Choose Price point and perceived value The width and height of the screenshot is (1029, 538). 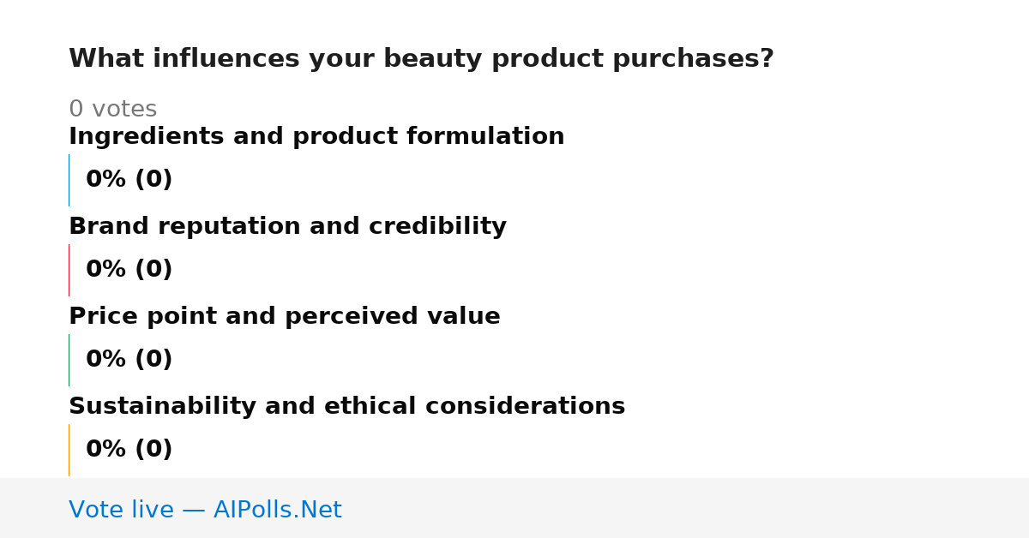coord(284,316)
